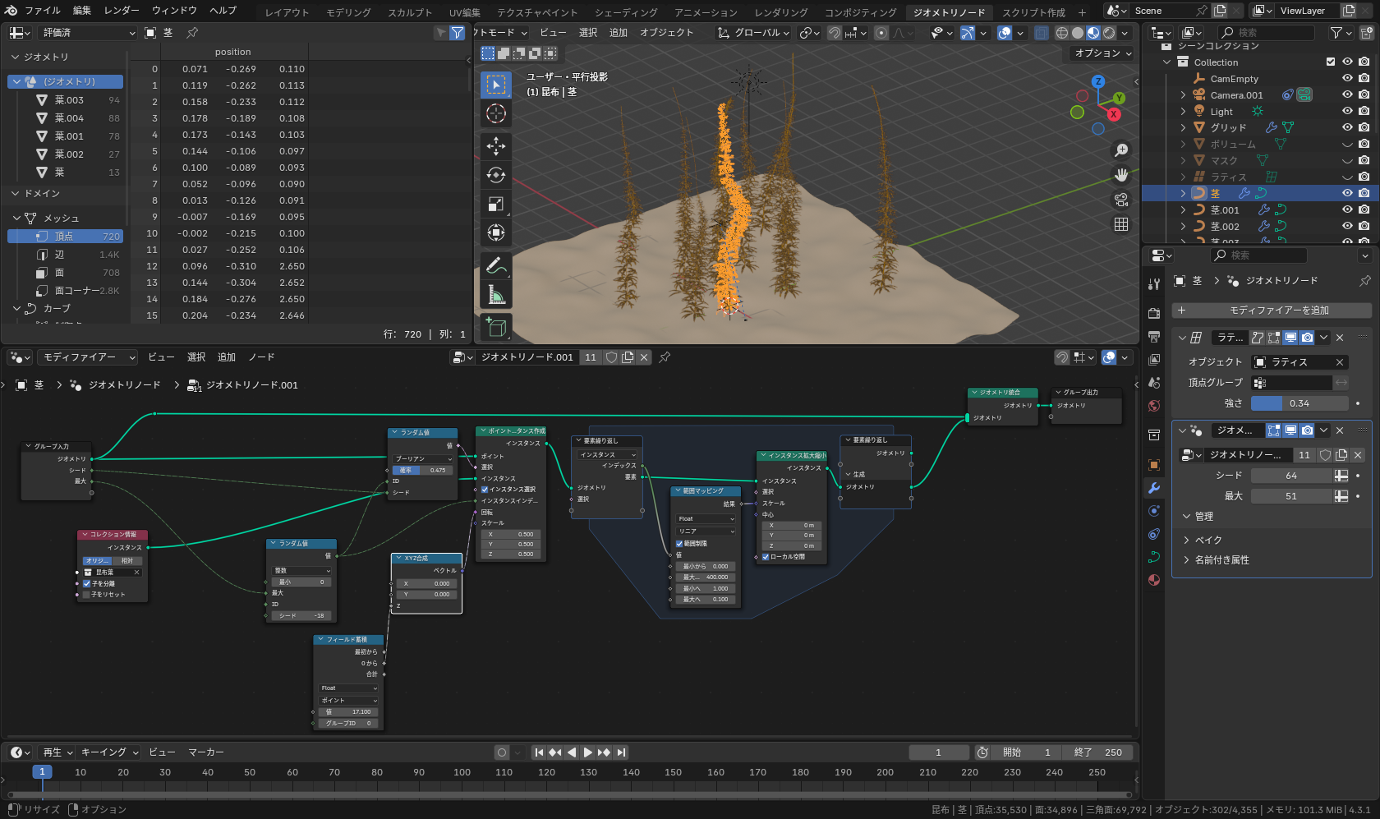The height and width of the screenshot is (819, 1380).
Task: Select the Scale tool in viewport toolbar
Action: coord(495,204)
